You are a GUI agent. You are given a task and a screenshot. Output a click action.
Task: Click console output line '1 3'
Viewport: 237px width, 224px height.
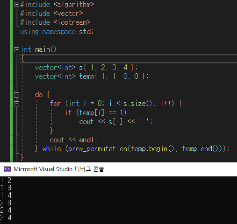pos(6,188)
